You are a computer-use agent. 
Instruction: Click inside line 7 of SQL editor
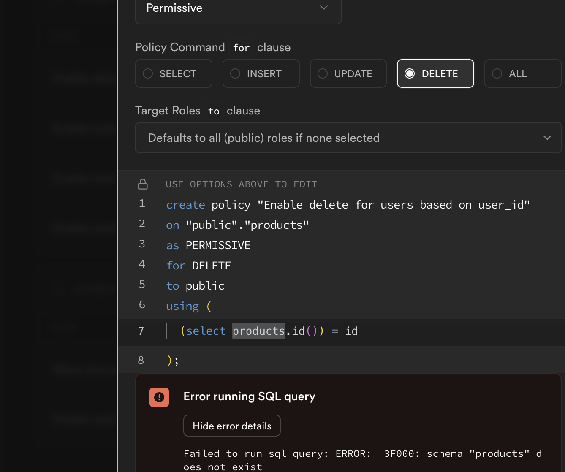click(422, 331)
